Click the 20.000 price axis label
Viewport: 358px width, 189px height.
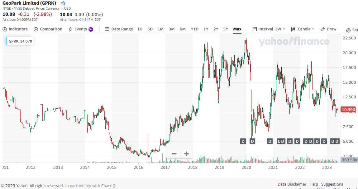click(349, 53)
